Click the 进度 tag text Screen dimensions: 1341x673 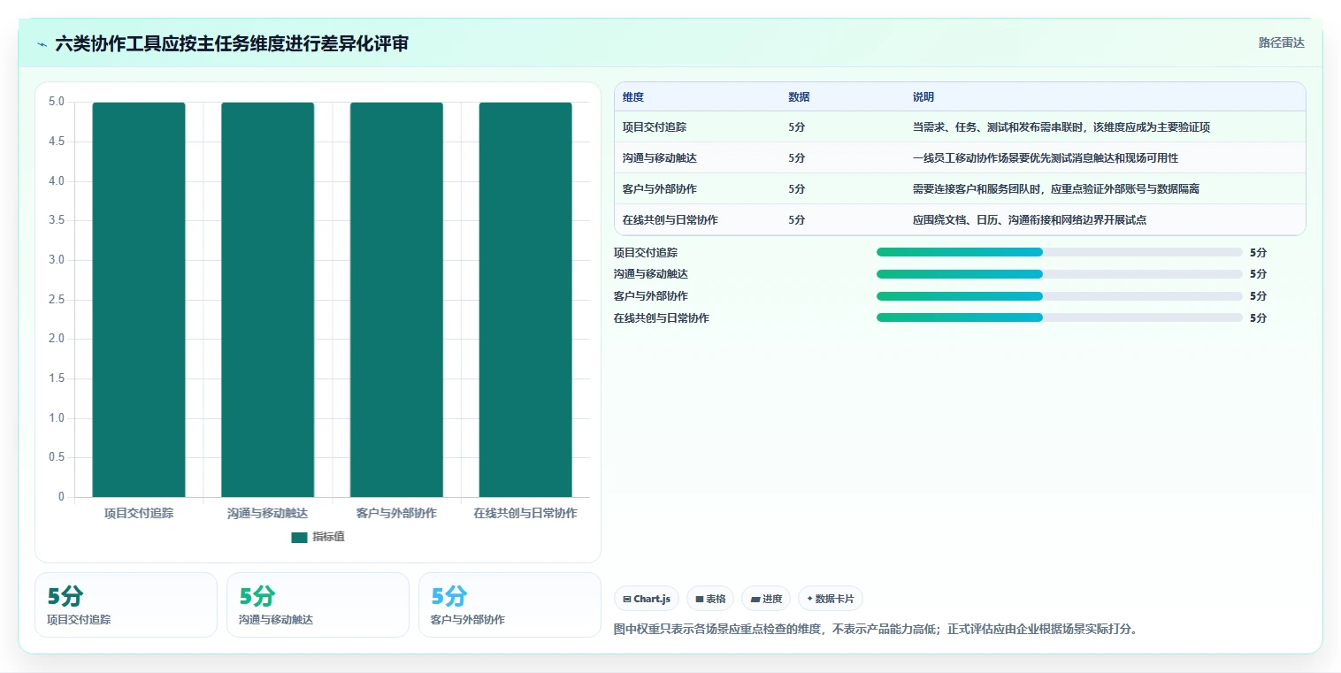tap(772, 600)
